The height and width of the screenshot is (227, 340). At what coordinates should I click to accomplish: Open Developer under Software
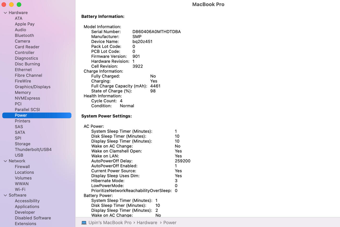[25, 212]
